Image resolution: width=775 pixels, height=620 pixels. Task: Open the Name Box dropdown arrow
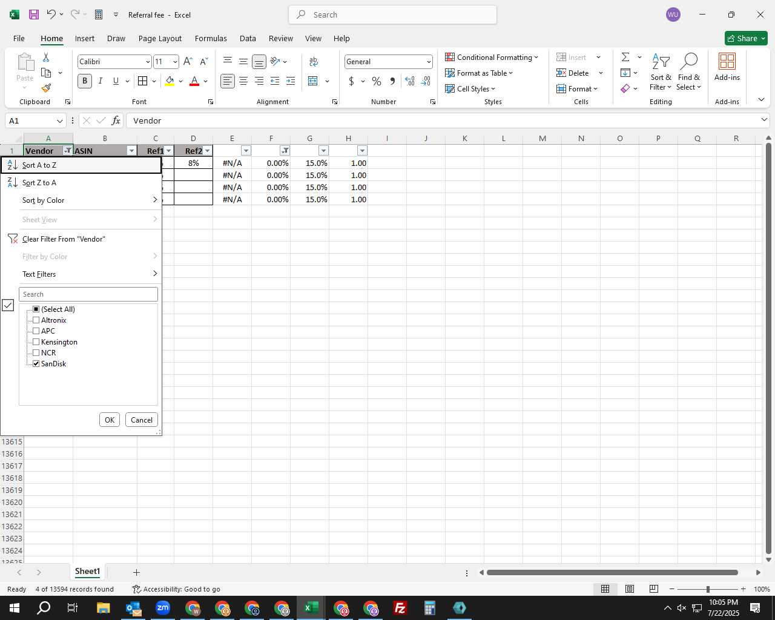[59, 120]
